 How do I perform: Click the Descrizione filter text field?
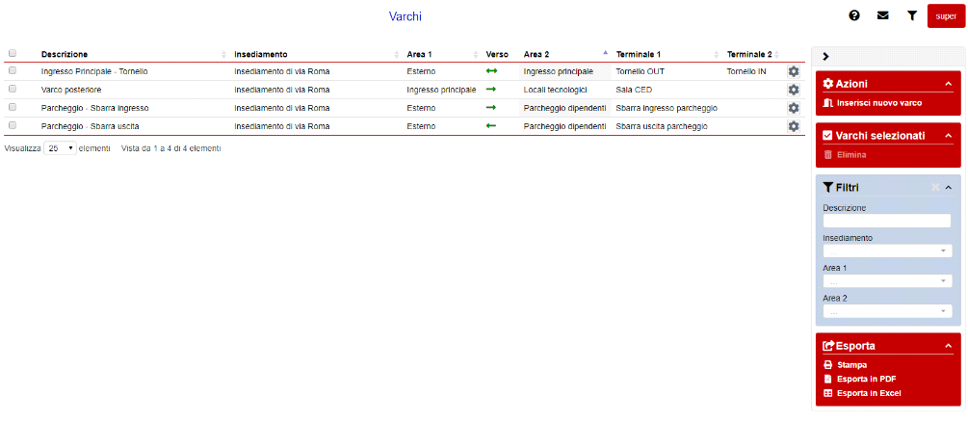pyautogui.click(x=887, y=221)
